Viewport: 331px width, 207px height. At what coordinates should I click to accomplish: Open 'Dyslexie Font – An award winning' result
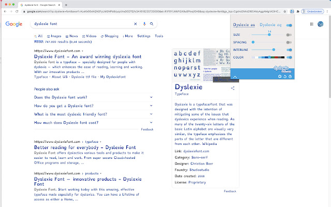(x=87, y=56)
